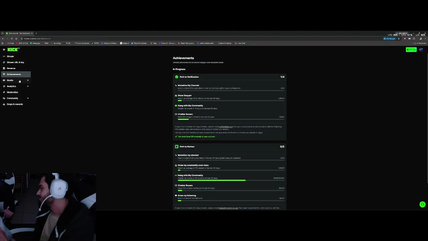Expand the Analytics submenu chevron
This screenshot has height=241, width=428.
click(x=28, y=86)
